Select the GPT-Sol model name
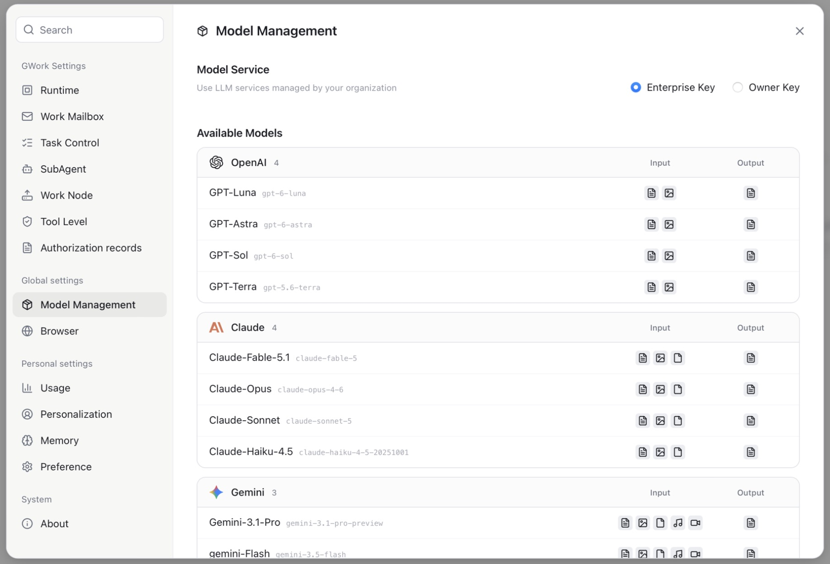The width and height of the screenshot is (830, 564). pyautogui.click(x=228, y=256)
